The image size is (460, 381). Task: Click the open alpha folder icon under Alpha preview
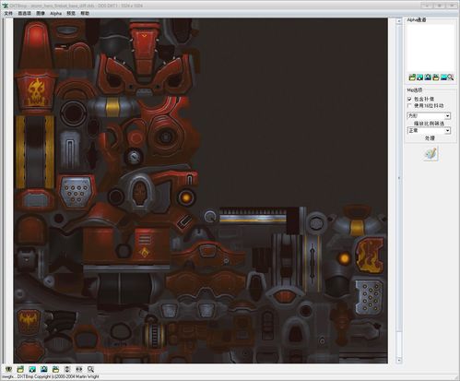pos(412,77)
